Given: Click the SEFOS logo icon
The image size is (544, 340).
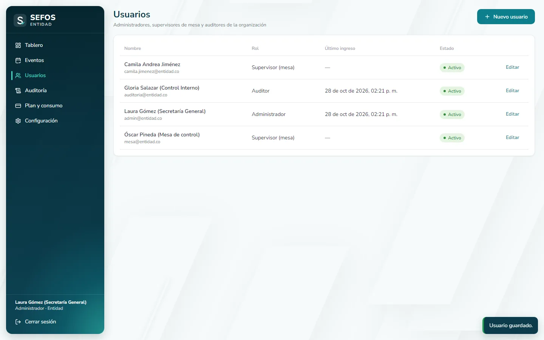Looking at the screenshot, I should point(20,20).
